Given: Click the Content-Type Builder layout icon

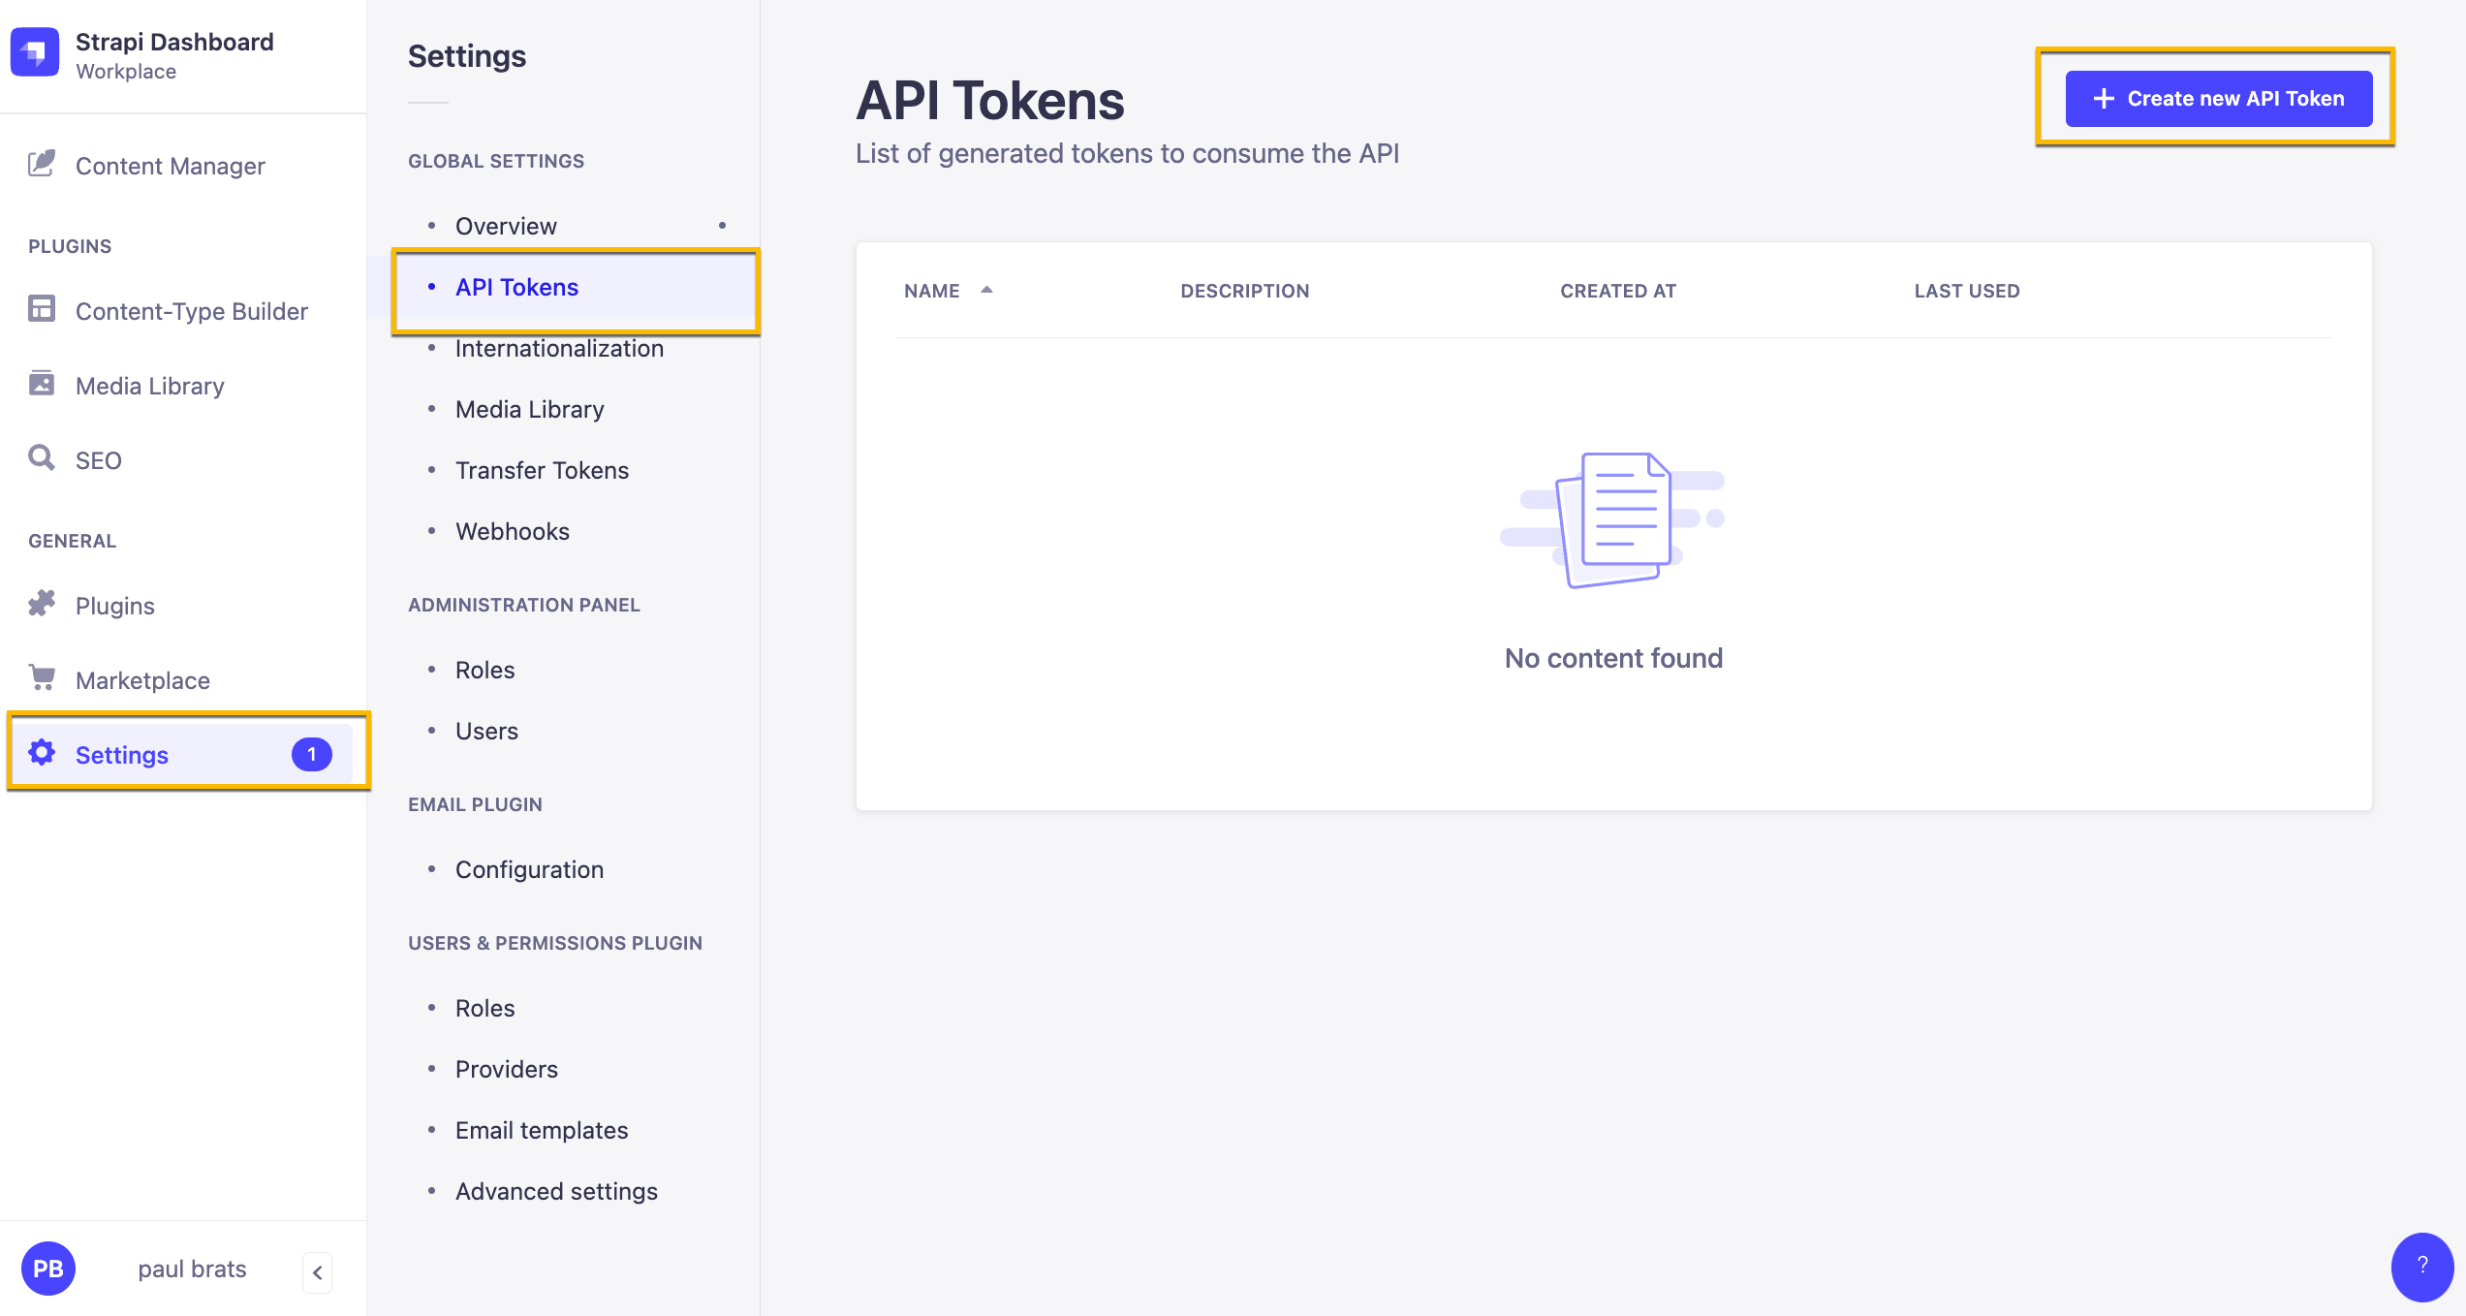Looking at the screenshot, I should 42,309.
